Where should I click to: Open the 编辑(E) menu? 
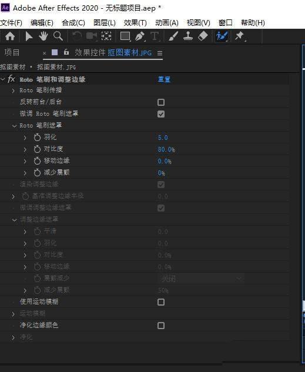[x=42, y=23]
